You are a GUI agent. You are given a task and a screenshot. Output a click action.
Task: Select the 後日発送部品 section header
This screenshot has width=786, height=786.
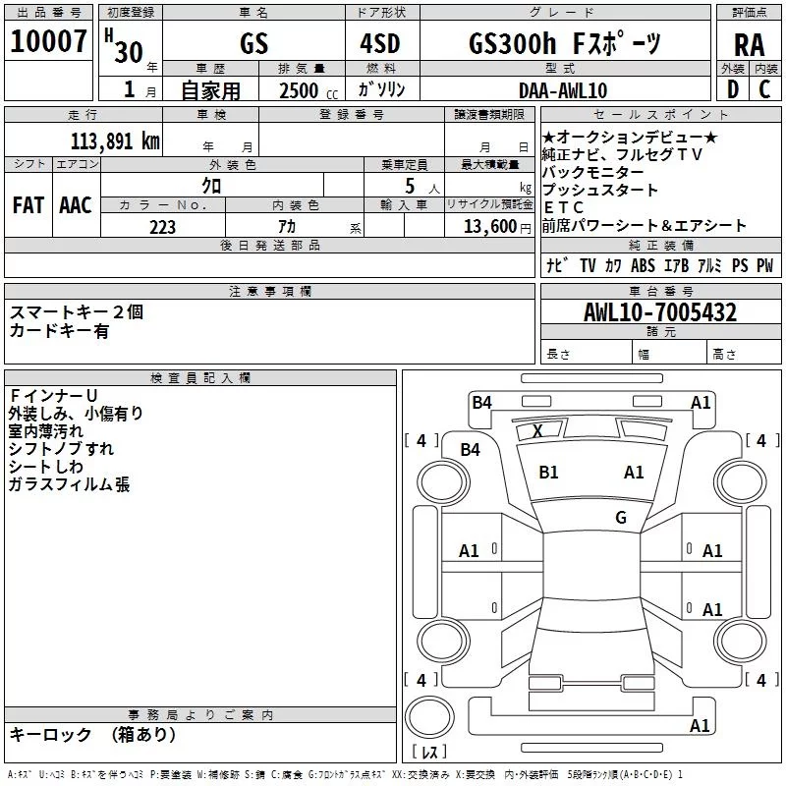[x=269, y=245]
